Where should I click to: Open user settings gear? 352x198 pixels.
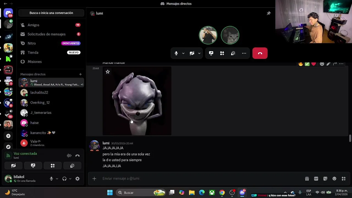[x=78, y=179]
